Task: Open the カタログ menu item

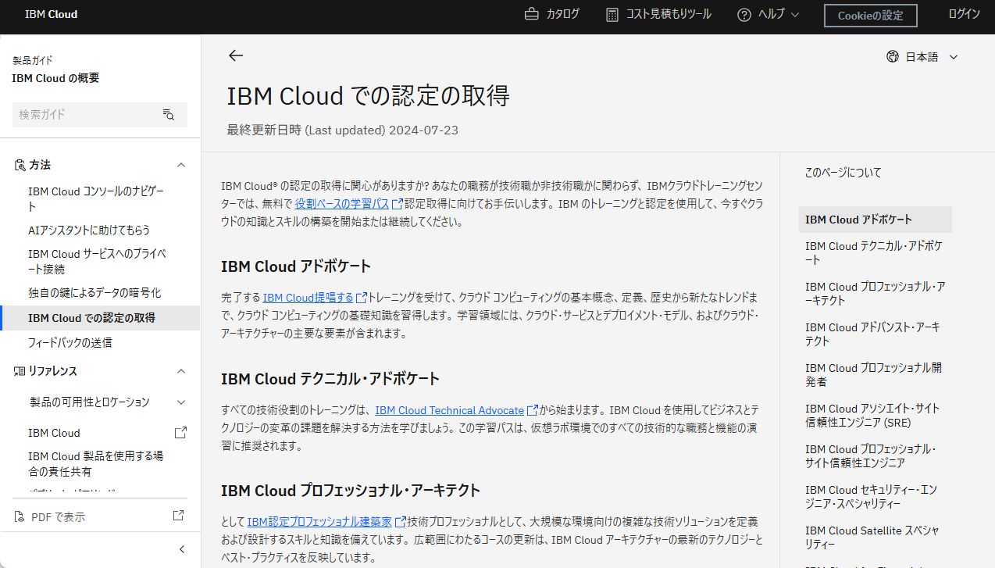Action: [552, 14]
